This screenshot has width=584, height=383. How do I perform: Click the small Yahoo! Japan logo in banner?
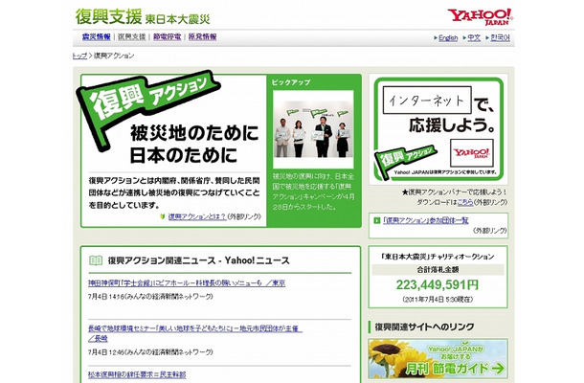pyautogui.click(x=473, y=152)
